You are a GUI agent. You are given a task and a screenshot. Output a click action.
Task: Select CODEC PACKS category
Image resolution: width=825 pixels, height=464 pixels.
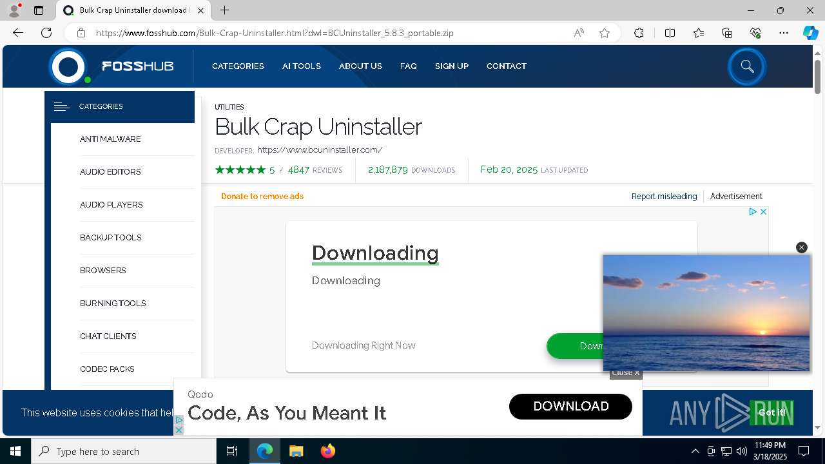pos(107,369)
